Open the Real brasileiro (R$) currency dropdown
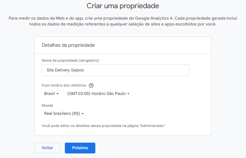Image resolution: width=246 pixels, height=158 pixels. (x=64, y=114)
